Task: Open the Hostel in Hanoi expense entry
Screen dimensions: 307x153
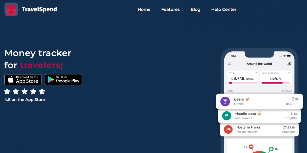Action: (x=259, y=129)
